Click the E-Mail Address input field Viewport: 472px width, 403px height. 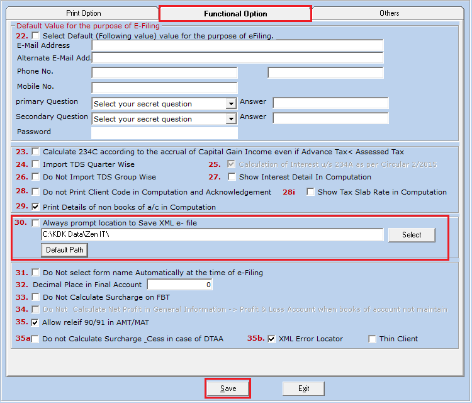point(237,45)
